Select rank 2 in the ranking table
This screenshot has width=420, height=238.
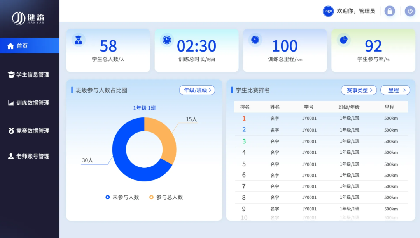[244, 129]
